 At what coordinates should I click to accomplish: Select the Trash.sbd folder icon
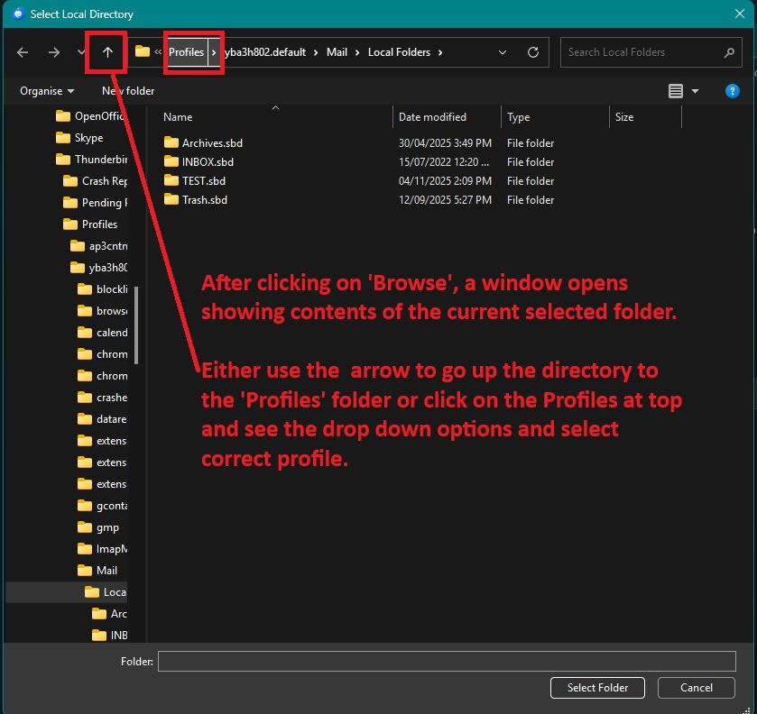coord(172,200)
